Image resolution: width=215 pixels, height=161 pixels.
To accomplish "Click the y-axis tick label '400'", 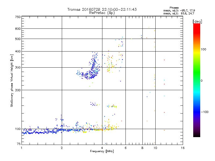I will [18, 52].
